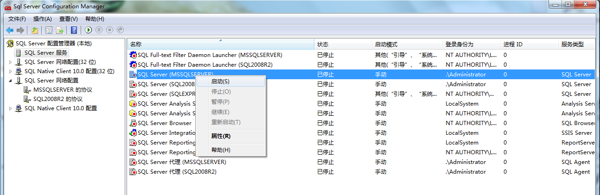Click icon of SQL2008R2 的协议

click(x=27, y=99)
